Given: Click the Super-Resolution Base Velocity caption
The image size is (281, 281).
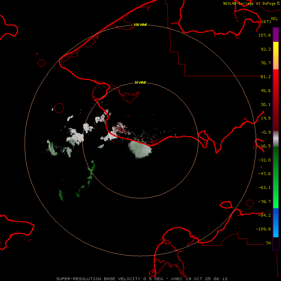Looking at the screenshot, I should point(142,279).
